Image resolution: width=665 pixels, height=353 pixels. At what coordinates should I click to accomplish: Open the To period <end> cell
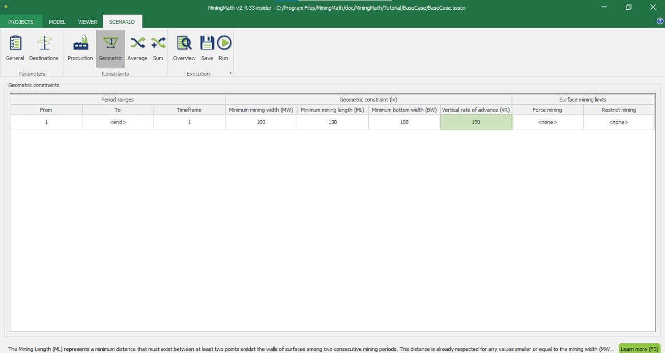[118, 122]
